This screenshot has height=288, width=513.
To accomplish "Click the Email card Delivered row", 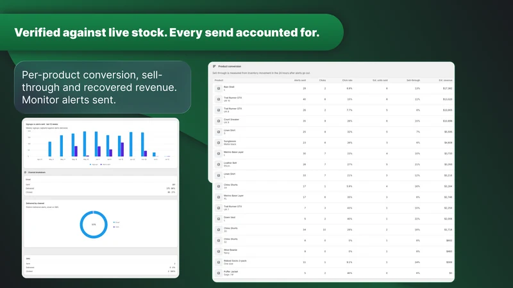I will click(101, 188).
